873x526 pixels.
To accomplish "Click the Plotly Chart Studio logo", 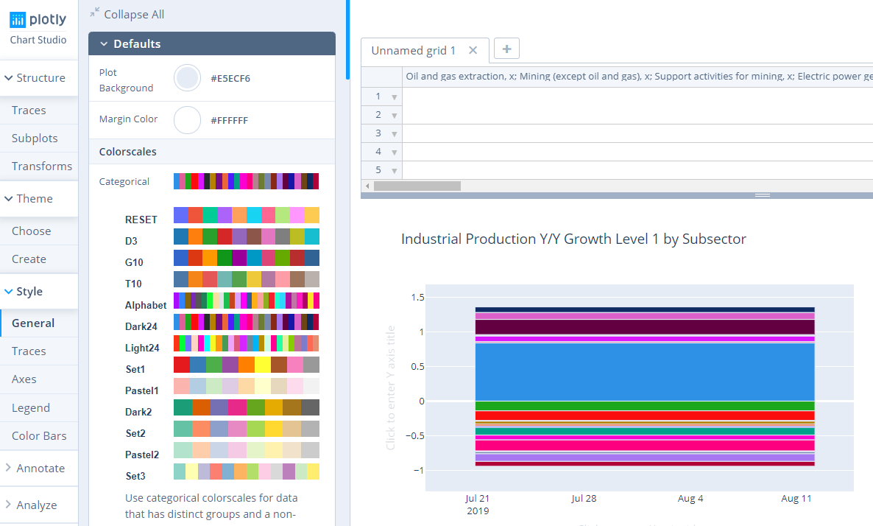I will [x=38, y=28].
